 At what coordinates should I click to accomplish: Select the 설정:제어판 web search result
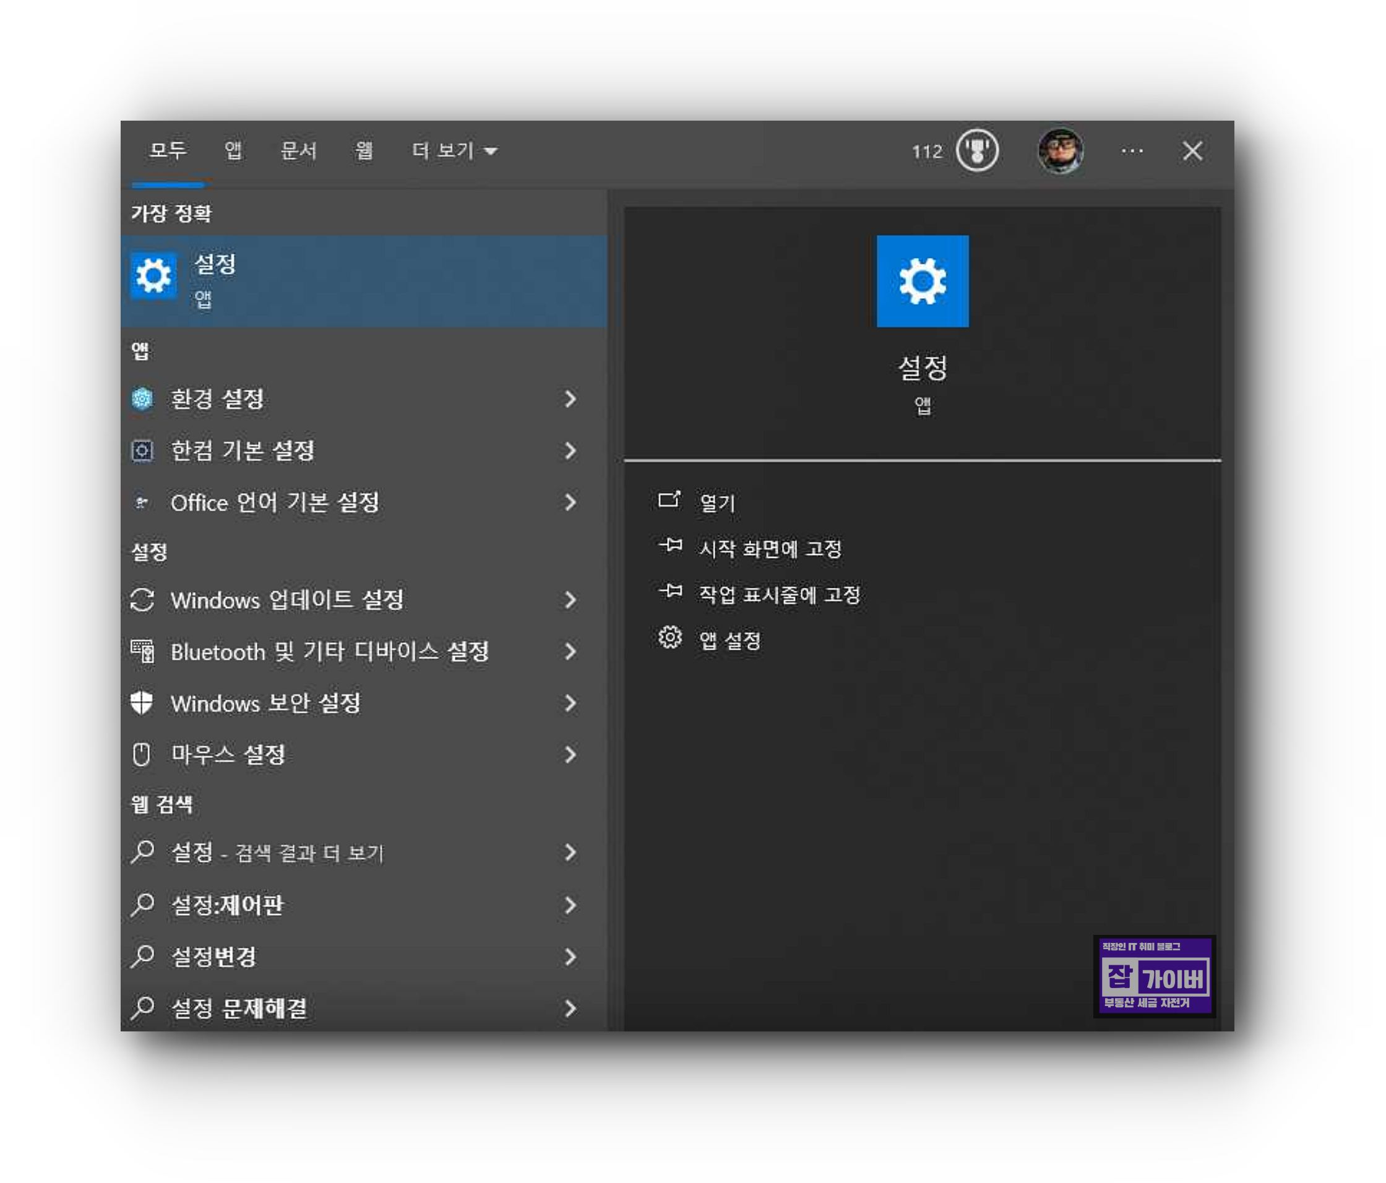point(228,905)
